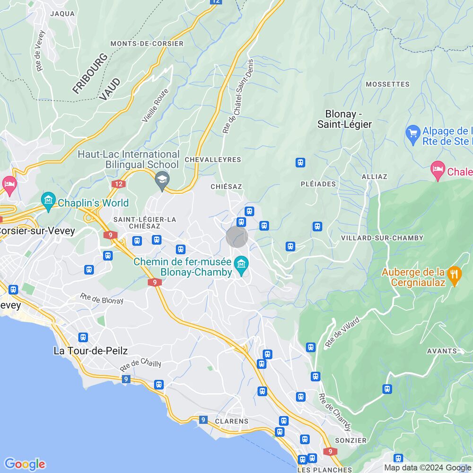
Task: Select the Alpage shopping cart marker
Action: click(413, 134)
